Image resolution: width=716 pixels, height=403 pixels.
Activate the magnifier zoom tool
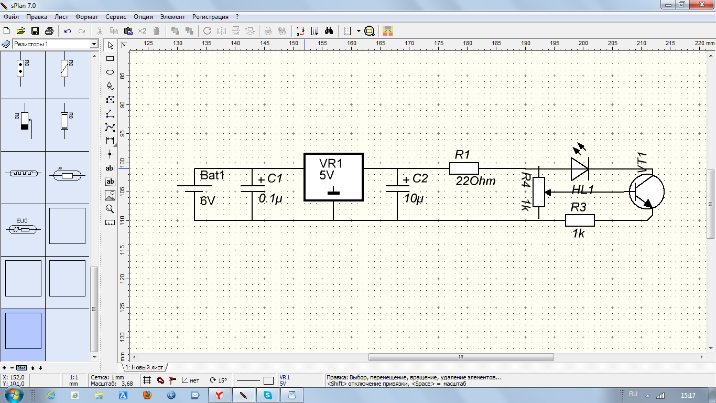point(110,209)
